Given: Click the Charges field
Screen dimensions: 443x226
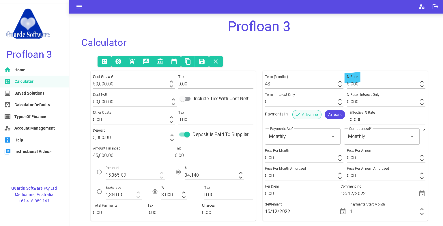Looking at the screenshot, I should pos(227,213).
